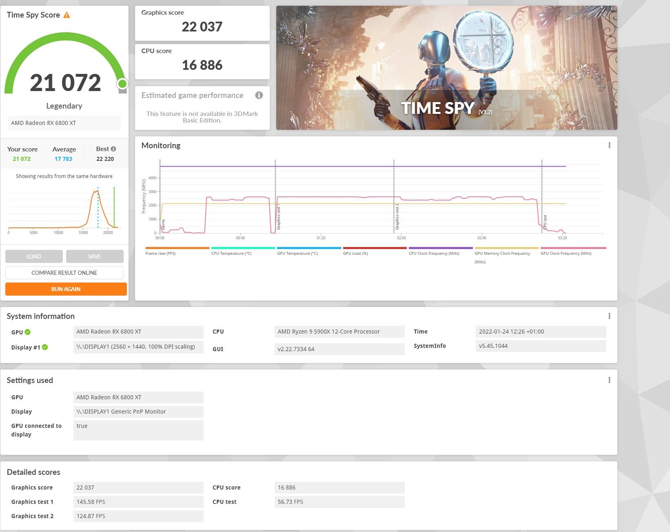The image size is (670, 532).
Task: Select Graphics test 1 value 145.58 FPS
Action: pyautogui.click(x=138, y=502)
